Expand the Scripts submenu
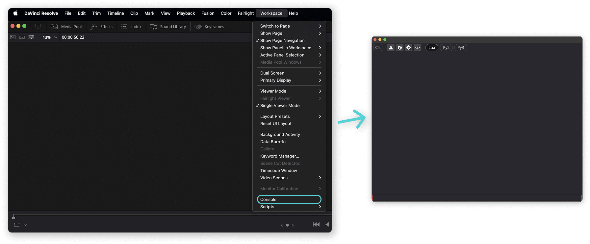Viewport: 590px width, 244px height. [x=289, y=207]
